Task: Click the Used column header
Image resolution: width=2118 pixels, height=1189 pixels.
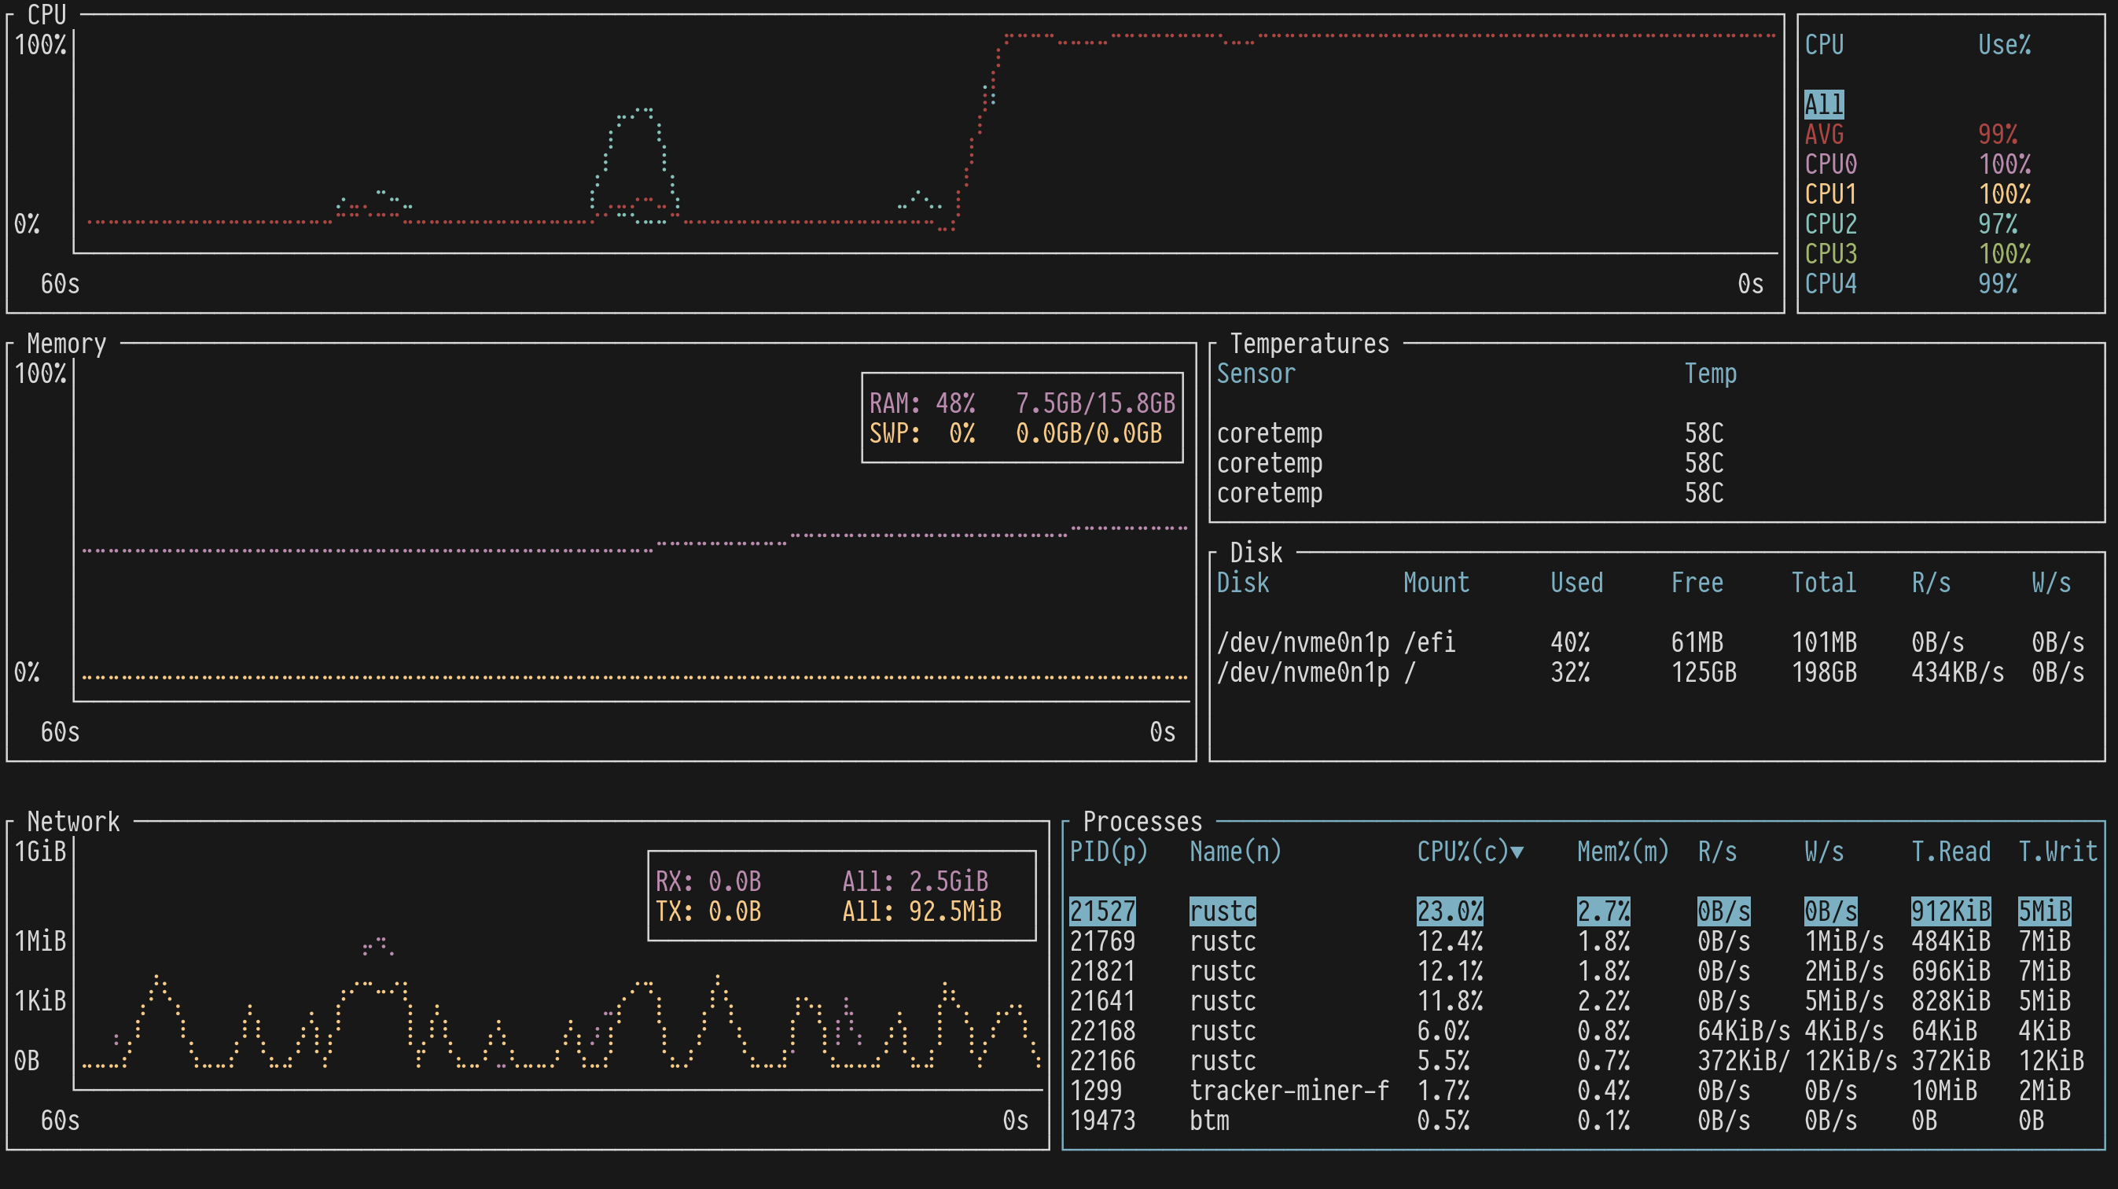Action: 1576,582
